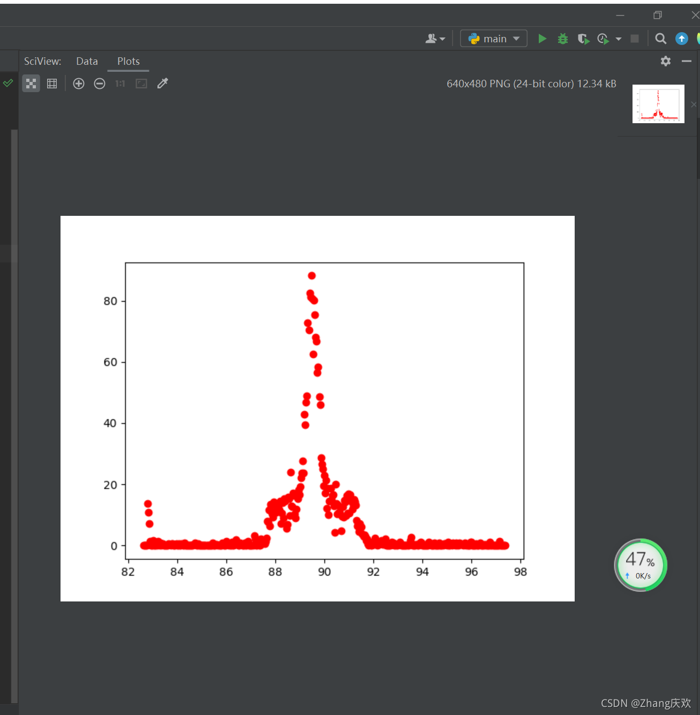Expand the user profile dropdown arrow
The width and height of the screenshot is (700, 715).
click(x=442, y=38)
